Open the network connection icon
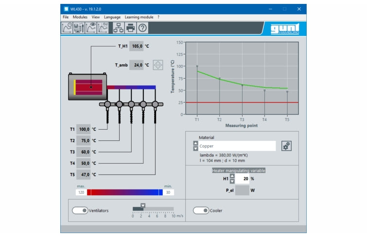367x237 pixels. pyautogui.click(x=118, y=28)
